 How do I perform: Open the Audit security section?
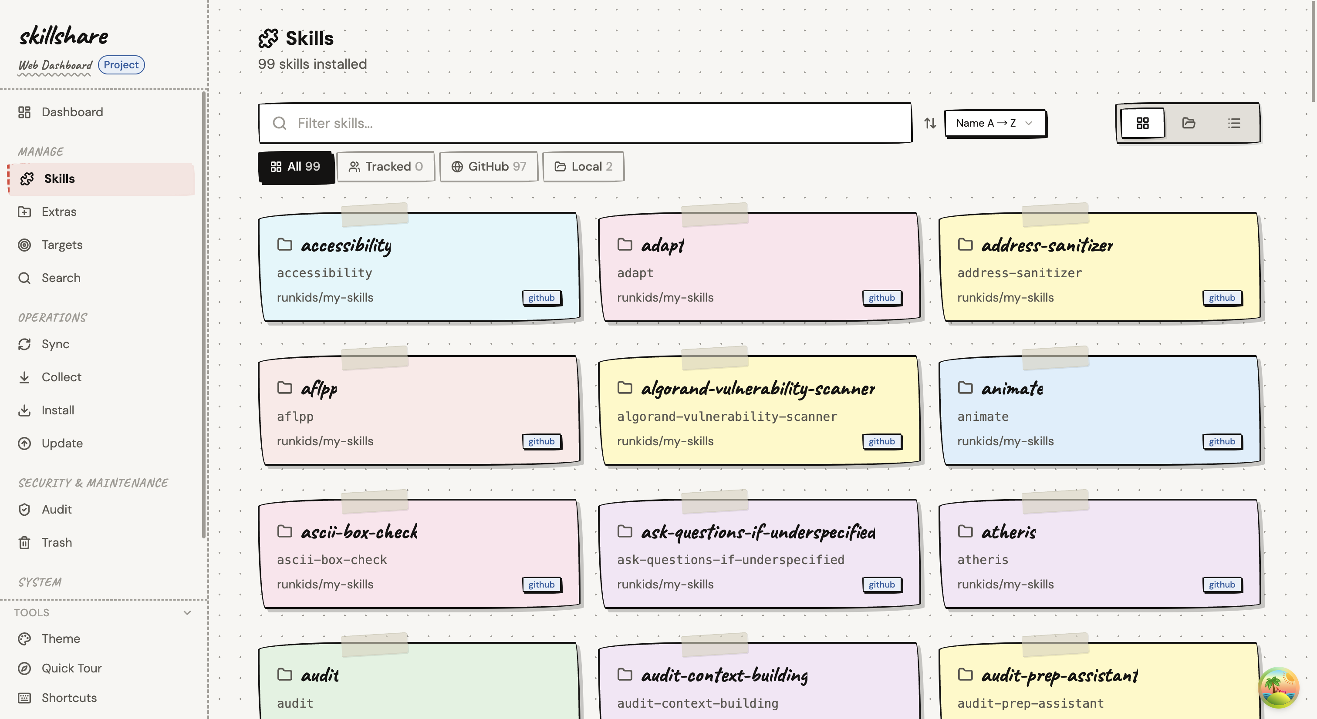[x=56, y=509]
